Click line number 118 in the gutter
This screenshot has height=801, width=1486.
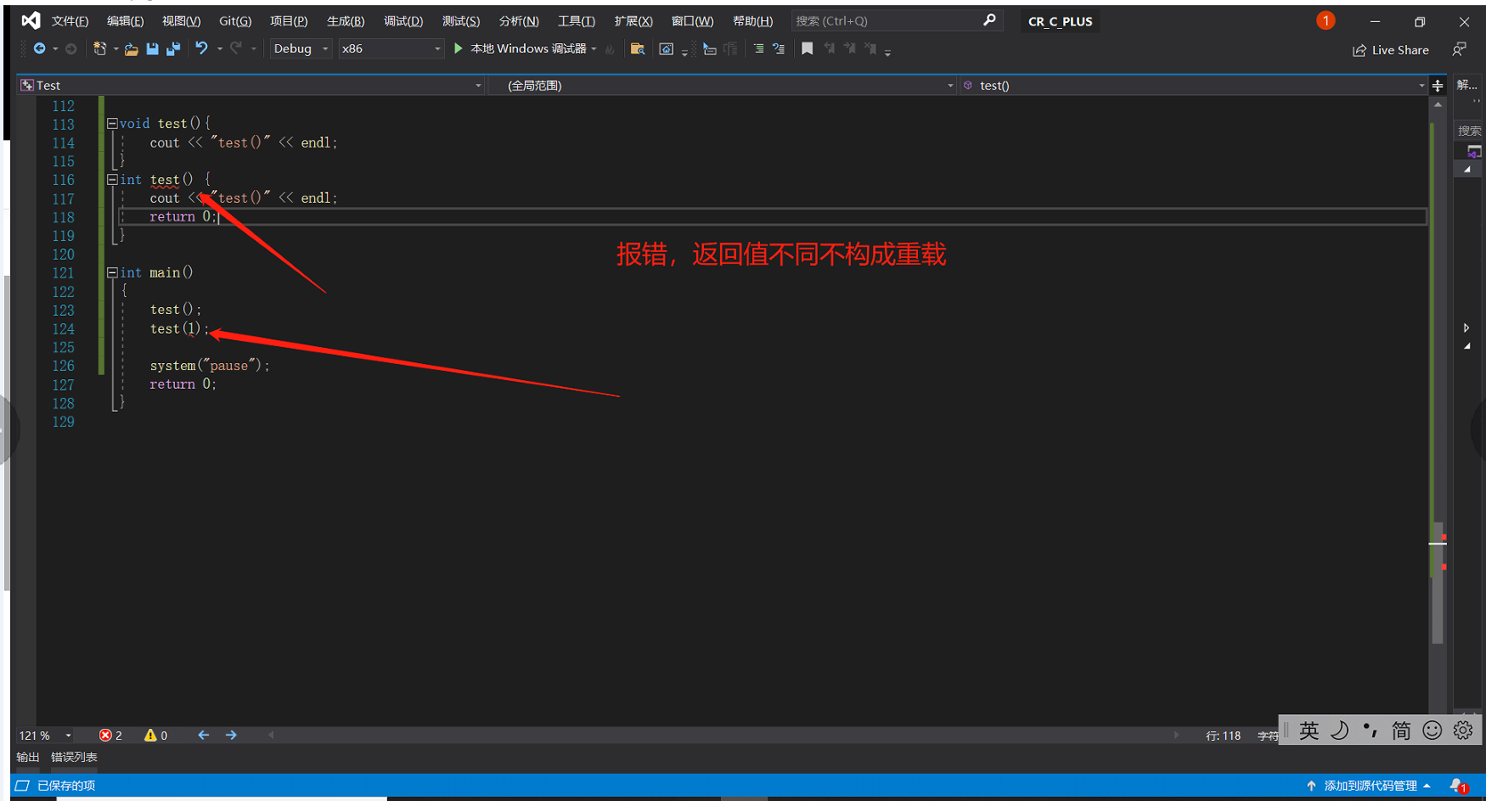coord(64,217)
